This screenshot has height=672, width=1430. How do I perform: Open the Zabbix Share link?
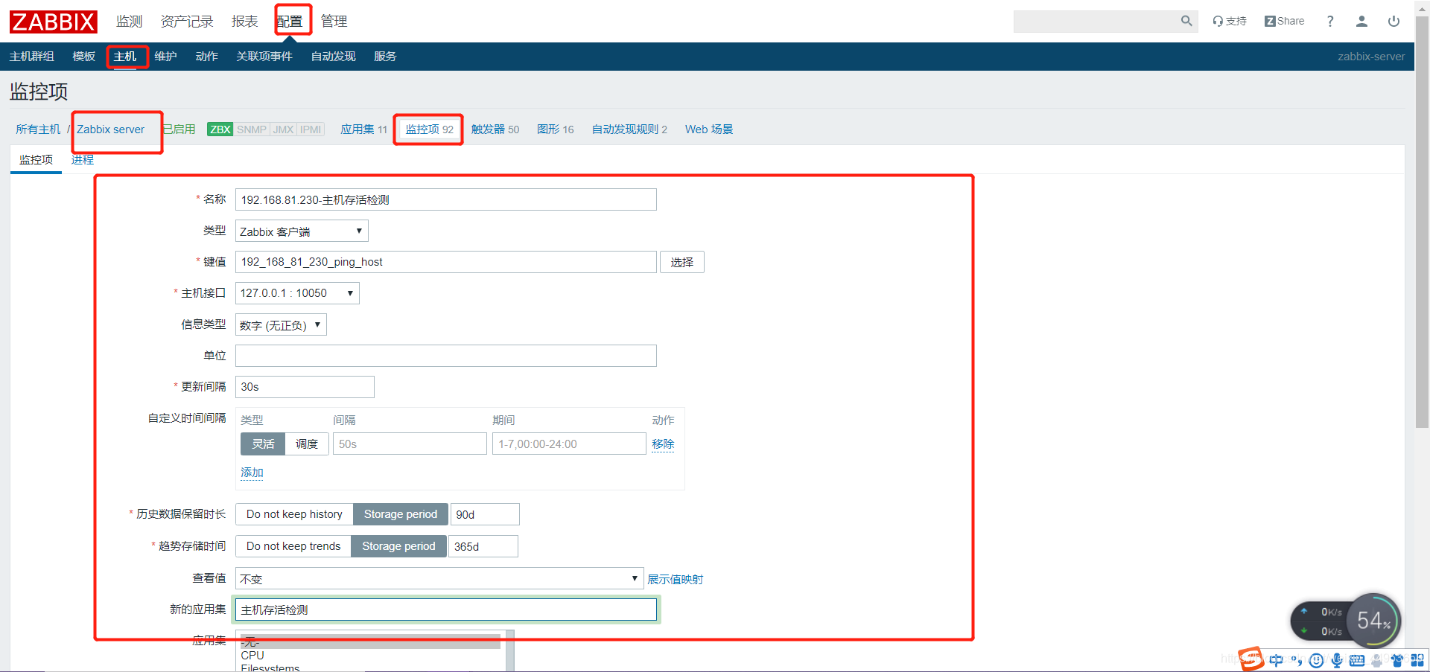[1285, 21]
